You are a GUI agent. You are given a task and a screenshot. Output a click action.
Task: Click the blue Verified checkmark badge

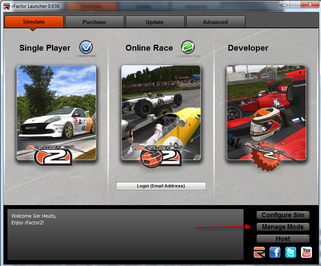point(86,48)
